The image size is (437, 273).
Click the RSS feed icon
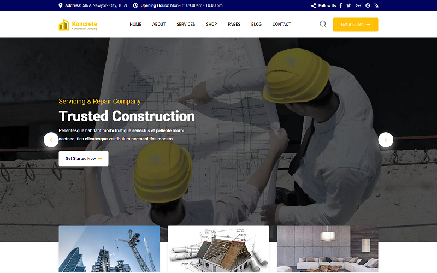coord(376,5)
